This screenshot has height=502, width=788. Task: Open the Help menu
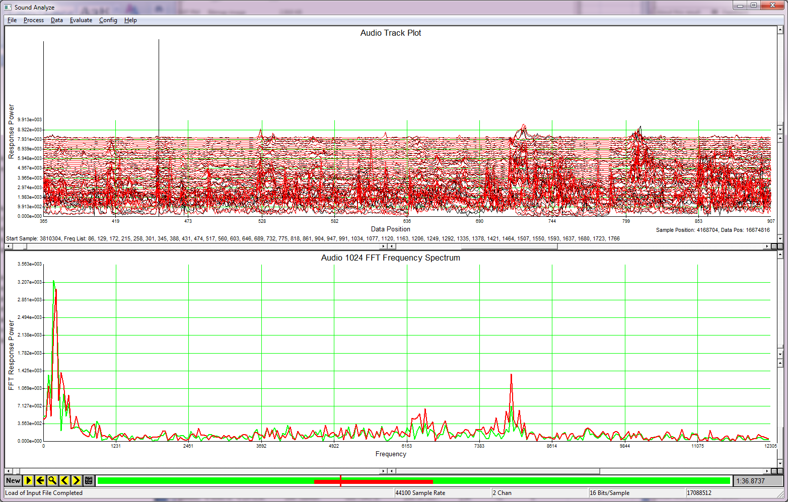(x=130, y=20)
